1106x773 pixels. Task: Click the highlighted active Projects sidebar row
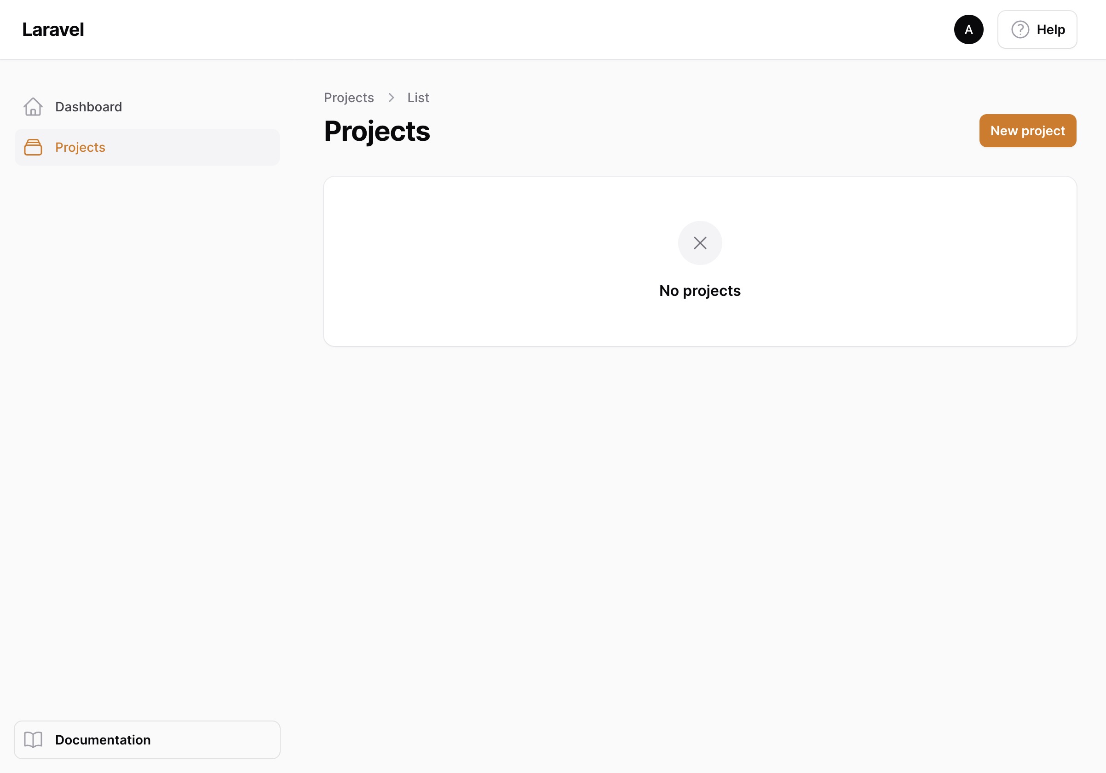point(147,147)
